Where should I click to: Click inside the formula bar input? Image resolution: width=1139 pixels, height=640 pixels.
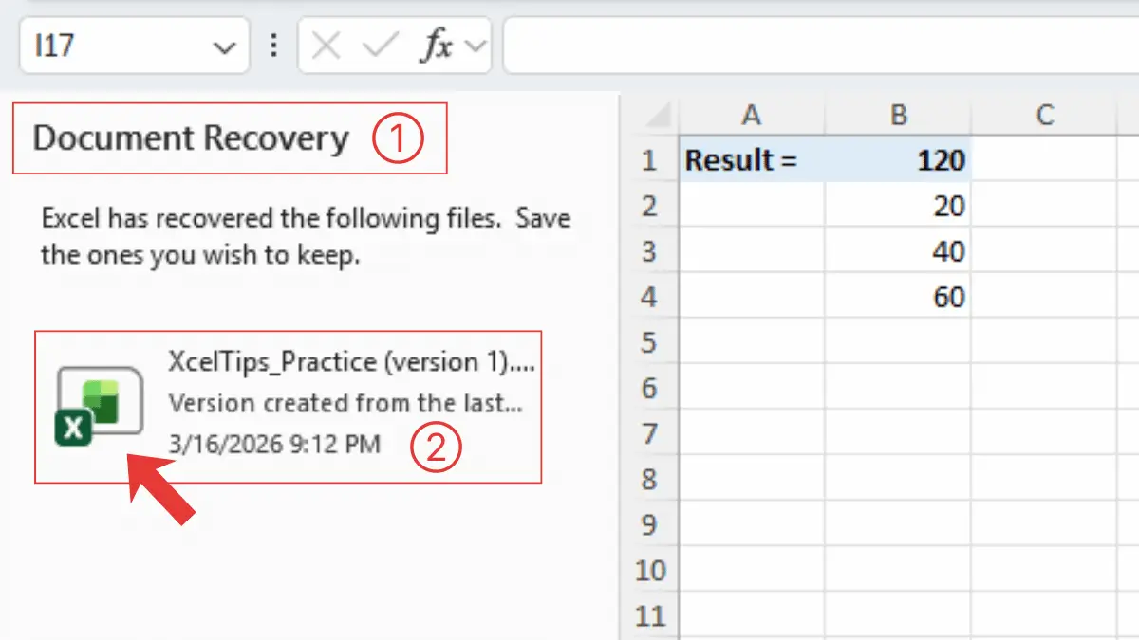coord(816,46)
